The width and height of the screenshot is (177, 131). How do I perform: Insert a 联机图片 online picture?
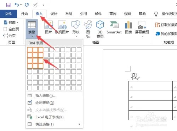(62, 27)
